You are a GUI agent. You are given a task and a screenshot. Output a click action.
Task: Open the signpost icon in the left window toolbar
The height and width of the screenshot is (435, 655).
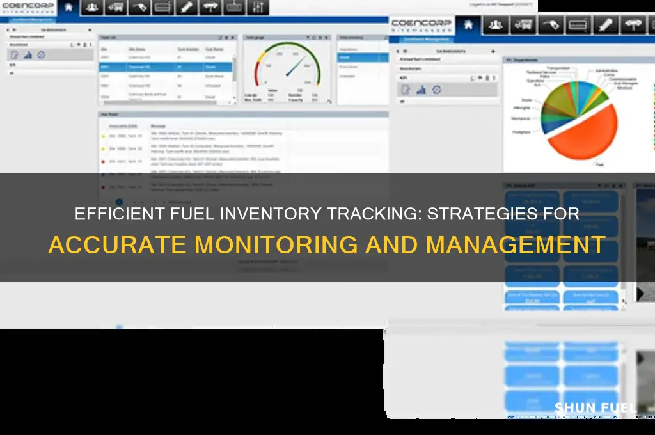tap(210, 8)
